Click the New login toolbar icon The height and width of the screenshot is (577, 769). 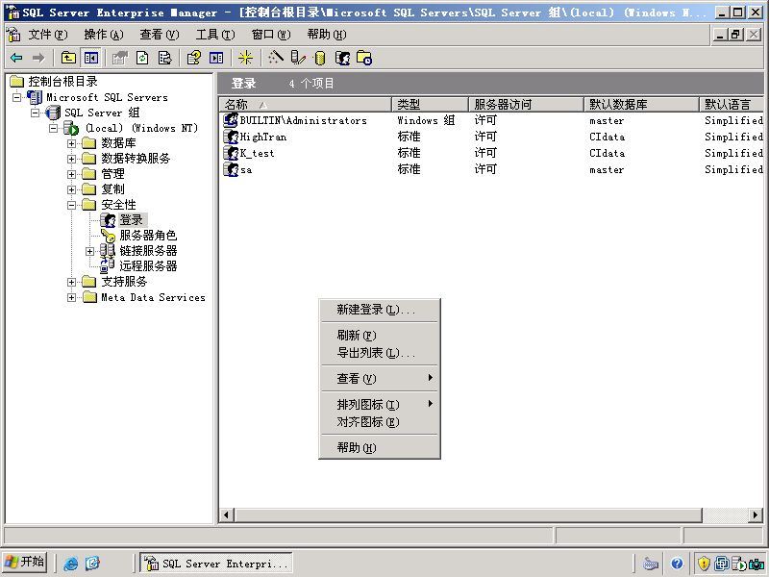[x=342, y=59]
